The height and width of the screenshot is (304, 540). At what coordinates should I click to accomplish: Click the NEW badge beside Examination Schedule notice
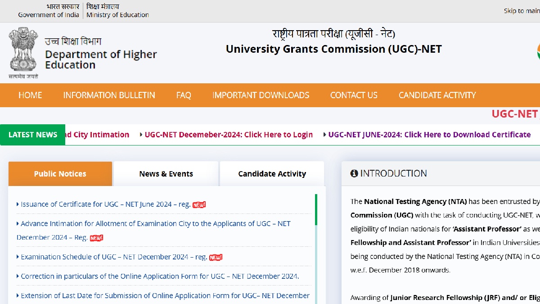click(x=216, y=257)
